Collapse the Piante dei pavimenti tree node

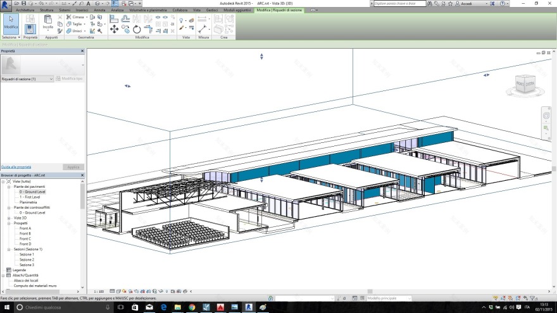click(x=9, y=187)
